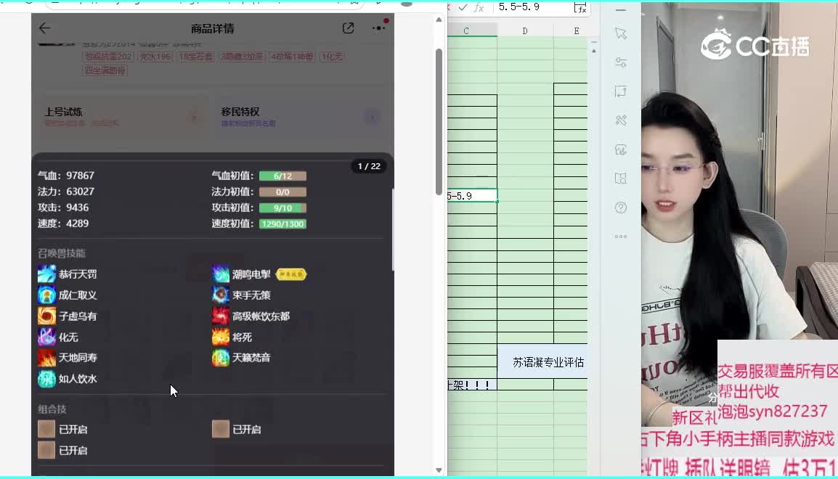
Task: Click the share icon on 商品详情 header
Action: (348, 28)
